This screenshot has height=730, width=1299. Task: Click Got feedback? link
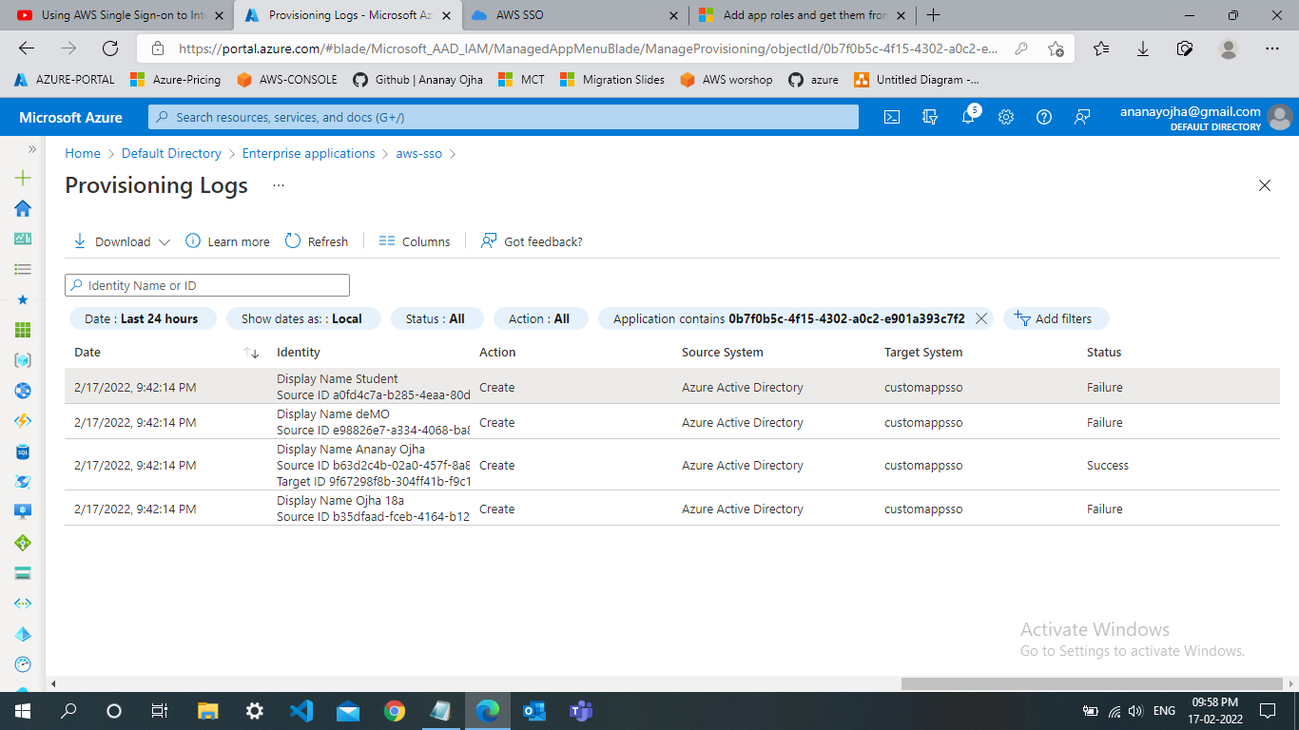532,241
